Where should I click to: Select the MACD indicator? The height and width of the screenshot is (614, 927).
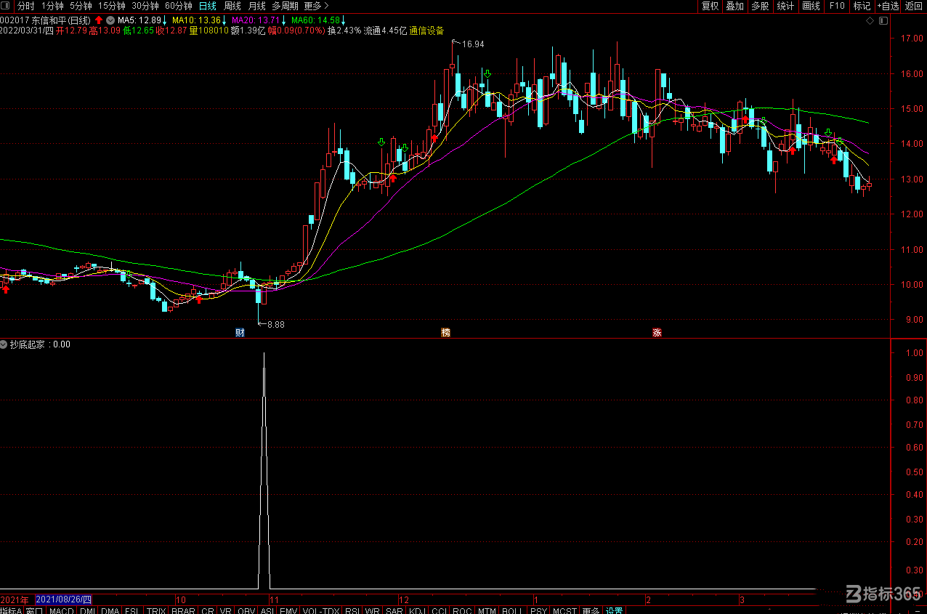[x=62, y=610]
